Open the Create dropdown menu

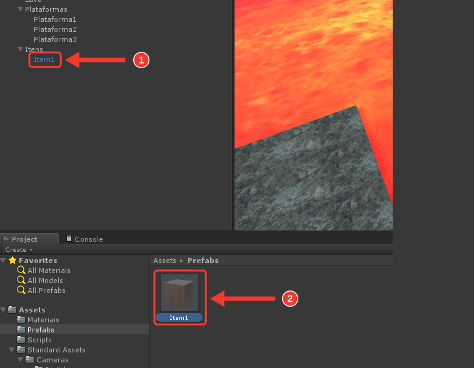(x=18, y=249)
